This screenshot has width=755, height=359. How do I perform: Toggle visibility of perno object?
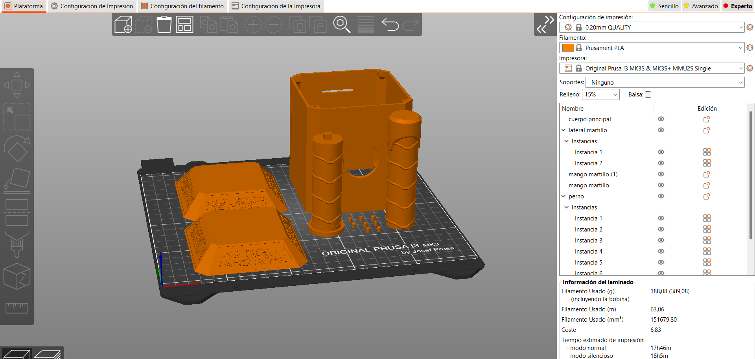click(661, 196)
